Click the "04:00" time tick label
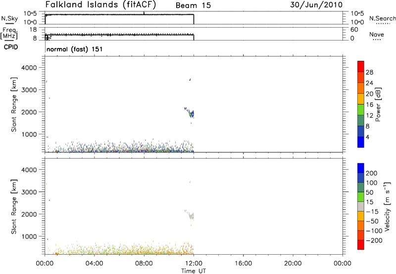The width and height of the screenshot is (396, 274). tap(95, 264)
